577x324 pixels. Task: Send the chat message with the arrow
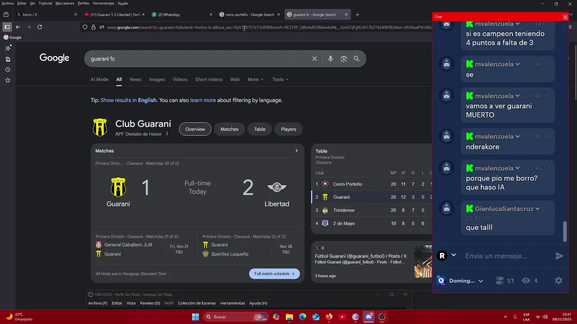pos(559,256)
